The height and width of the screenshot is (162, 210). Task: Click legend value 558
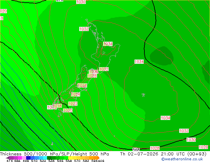(x=69, y=161)
